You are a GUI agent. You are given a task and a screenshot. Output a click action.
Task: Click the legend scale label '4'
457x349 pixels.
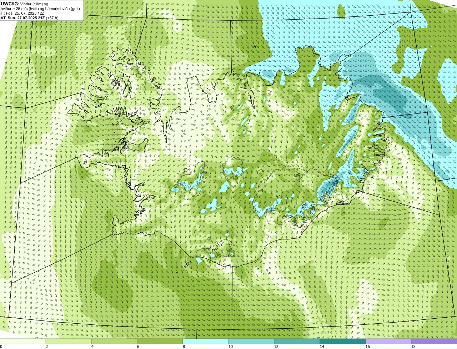[x=92, y=347]
